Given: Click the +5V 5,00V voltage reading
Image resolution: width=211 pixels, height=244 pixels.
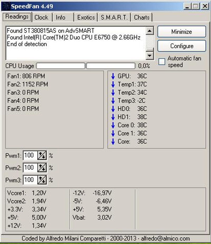Looking at the screenshot, I should pyautogui.click(x=27, y=218).
